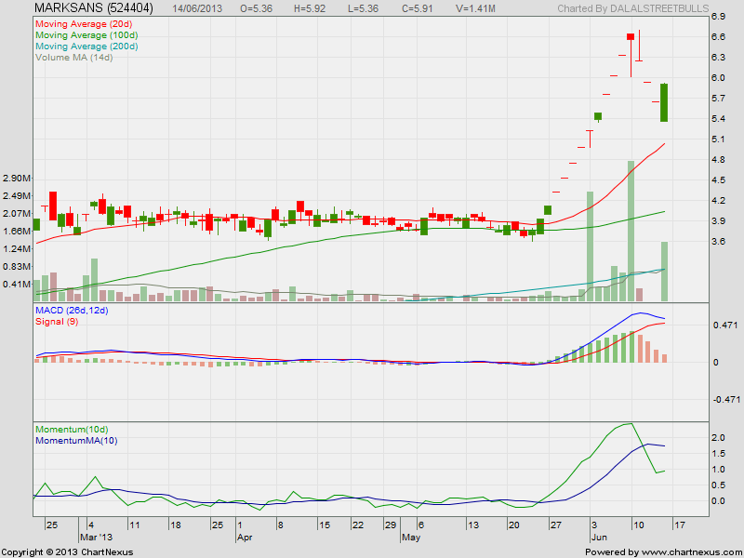Click the MACD (26d,12d) indicator label
744x558 pixels.
[x=72, y=311]
